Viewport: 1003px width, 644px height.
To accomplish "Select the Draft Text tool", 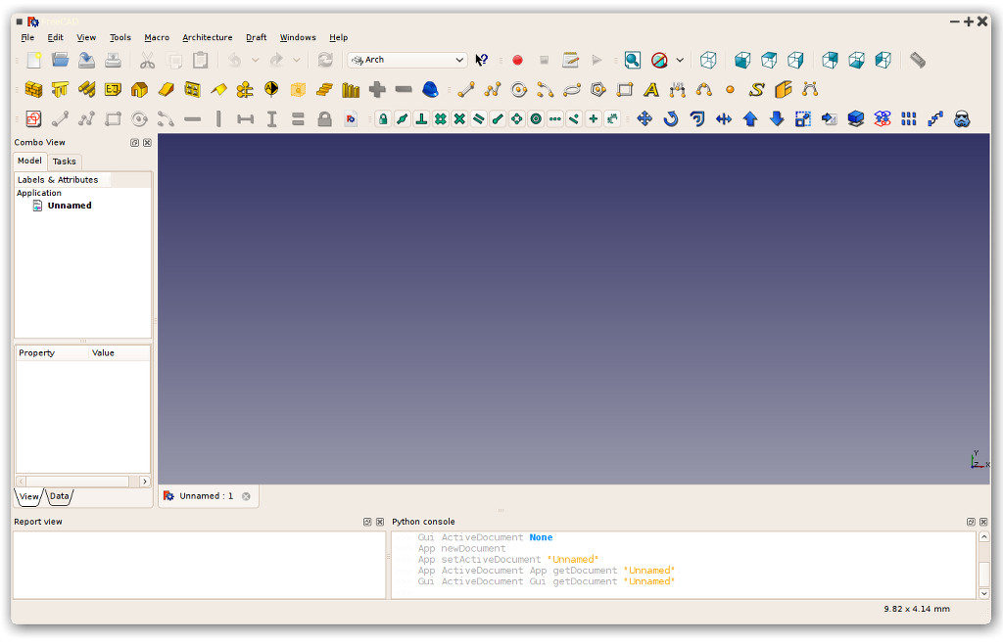I will [x=651, y=90].
